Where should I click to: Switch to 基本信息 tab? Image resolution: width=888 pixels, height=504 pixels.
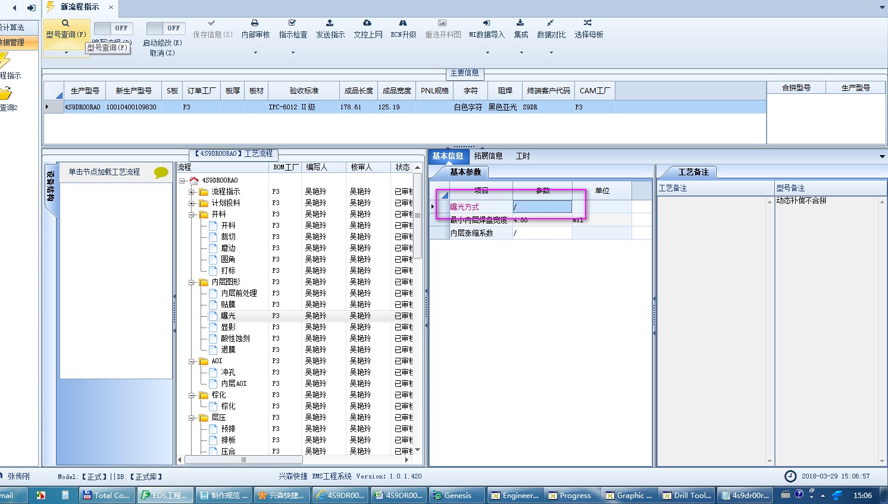448,156
